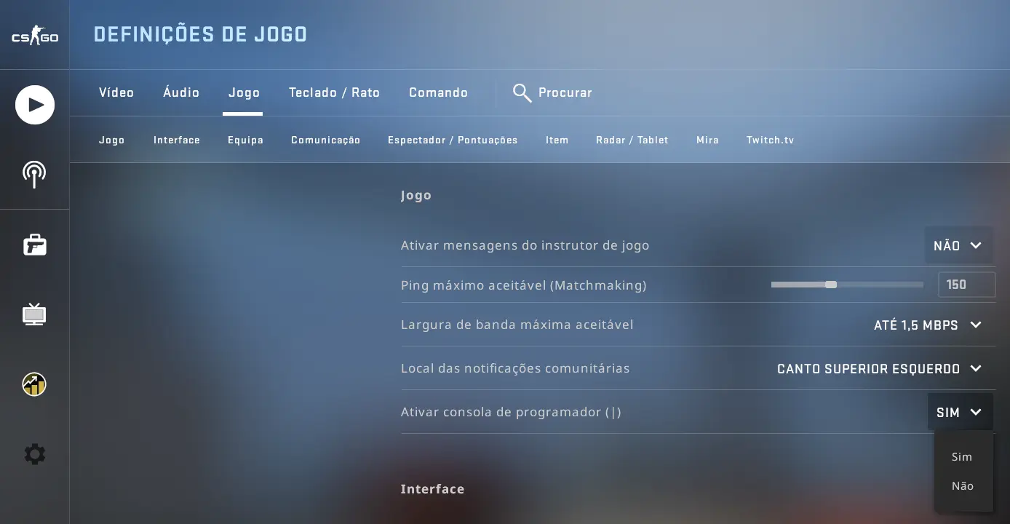Image resolution: width=1010 pixels, height=524 pixels.
Task: Jump to the Radar / Tablet section
Action: [632, 140]
